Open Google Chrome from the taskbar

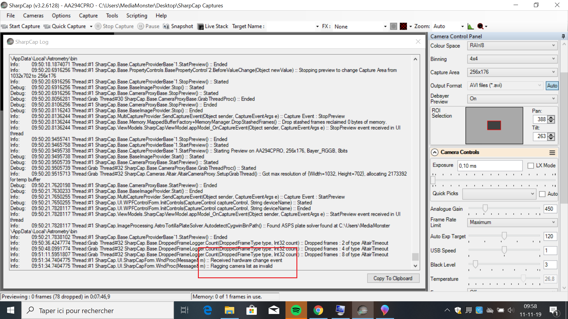click(x=318, y=310)
